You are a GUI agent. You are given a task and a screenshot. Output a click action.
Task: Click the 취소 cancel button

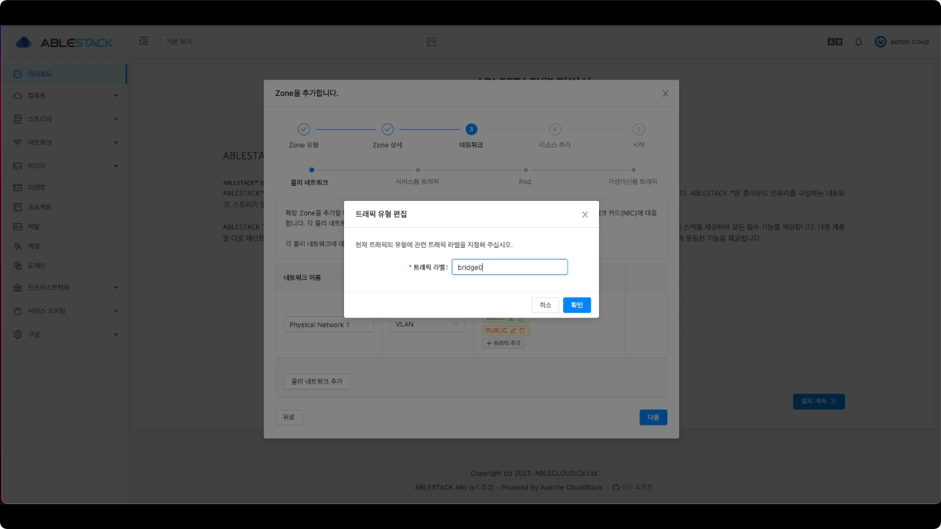(x=545, y=305)
